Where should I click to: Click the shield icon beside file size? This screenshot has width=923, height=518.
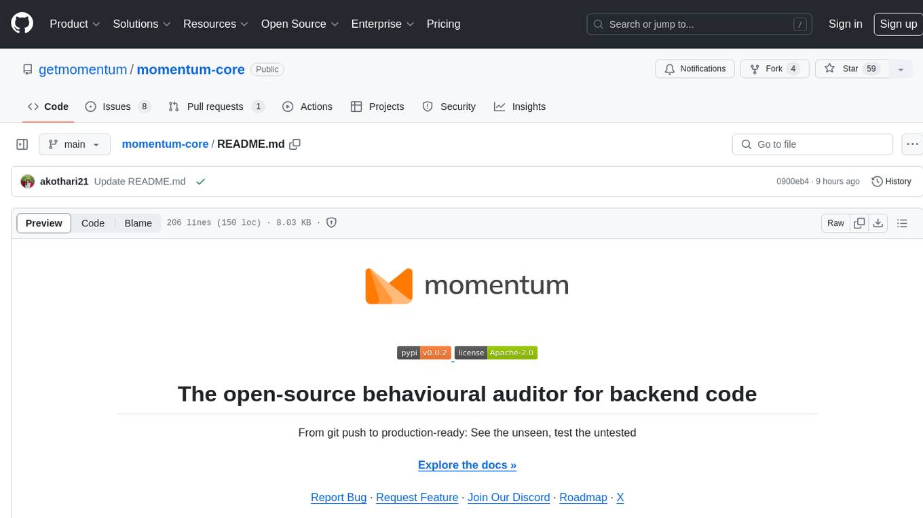tap(331, 222)
